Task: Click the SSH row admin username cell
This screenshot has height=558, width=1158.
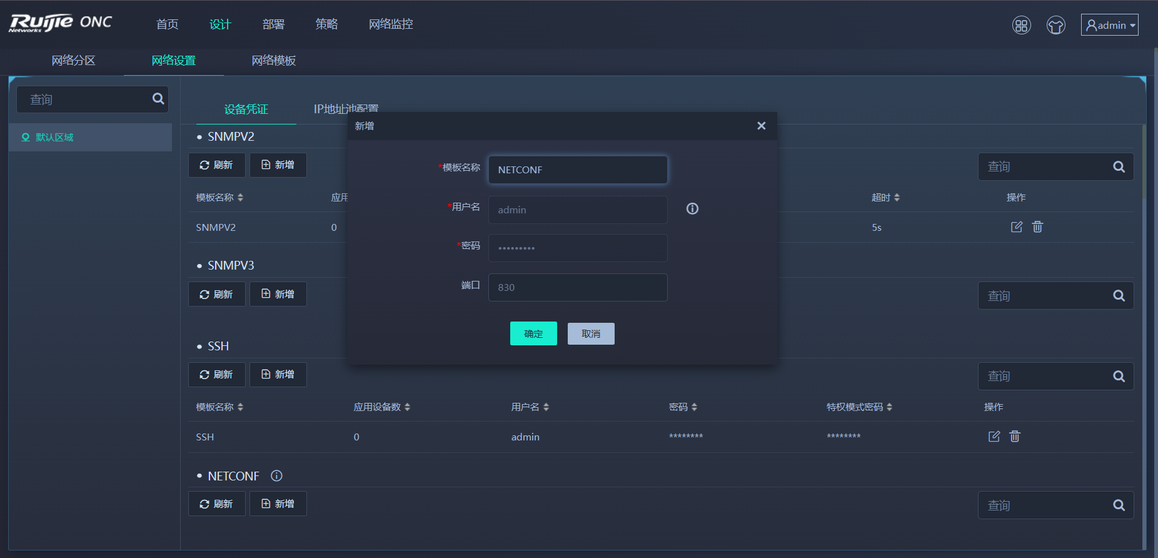Action: 525,437
